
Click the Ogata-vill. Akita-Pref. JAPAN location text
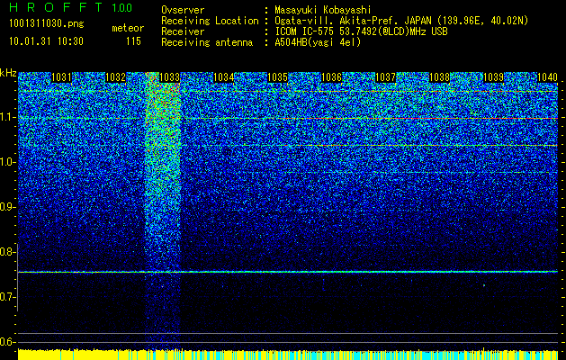[x=400, y=21]
